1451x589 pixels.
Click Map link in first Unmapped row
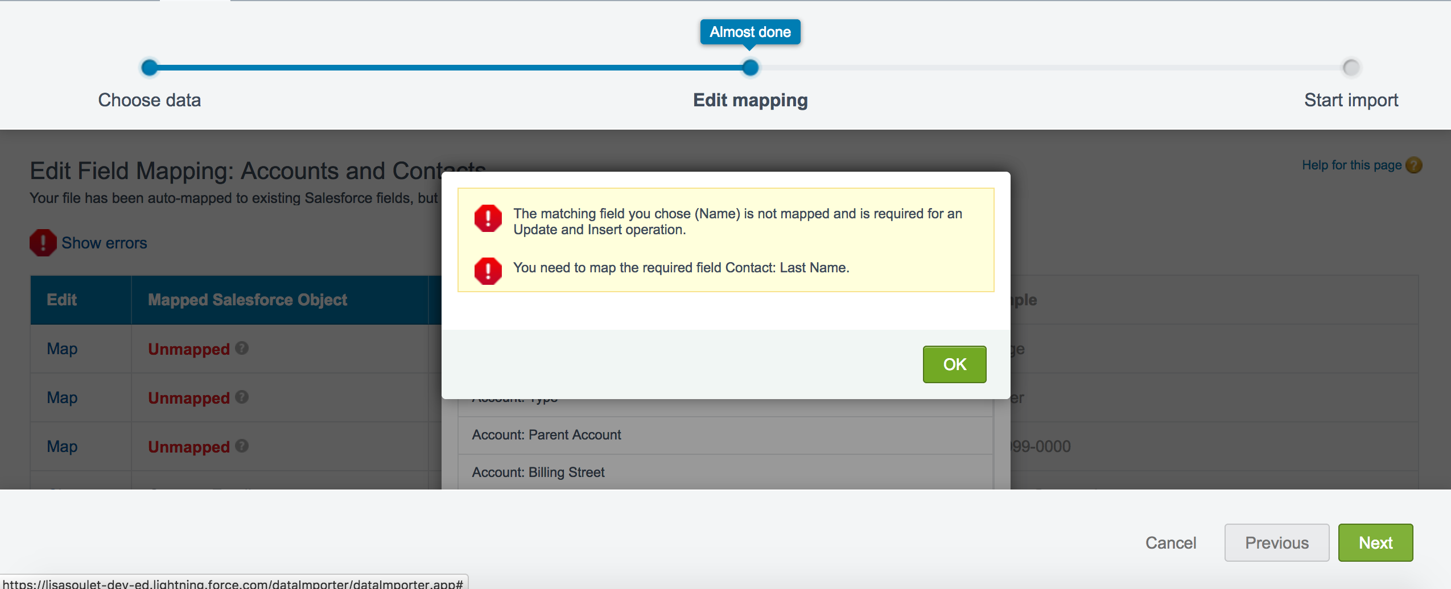coord(62,349)
